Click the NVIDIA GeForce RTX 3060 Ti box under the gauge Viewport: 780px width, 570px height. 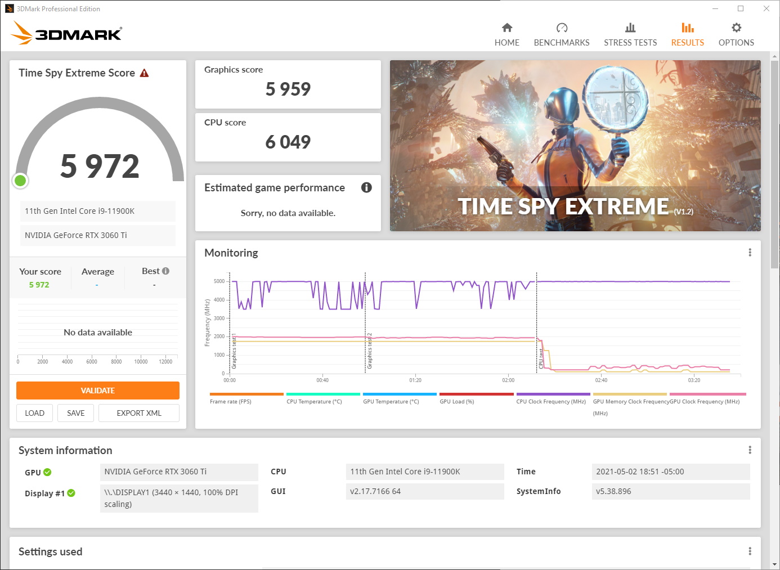click(x=98, y=235)
